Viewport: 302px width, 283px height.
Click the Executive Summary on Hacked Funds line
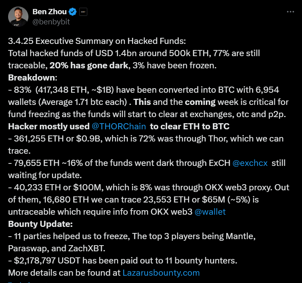[97, 41]
